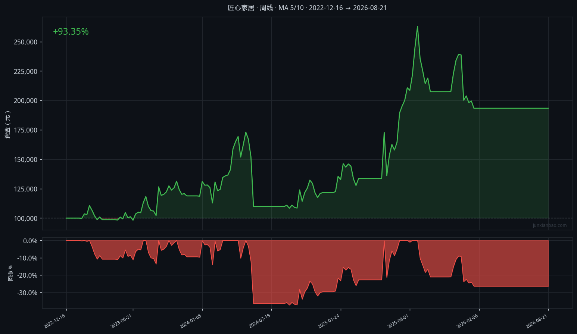
Task: Click the 2022-12-16 date tick
Action: point(54,321)
